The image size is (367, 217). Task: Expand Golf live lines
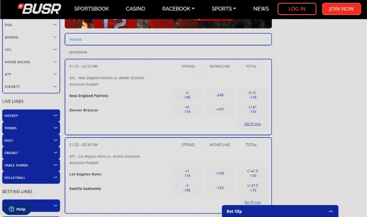(x=31, y=140)
